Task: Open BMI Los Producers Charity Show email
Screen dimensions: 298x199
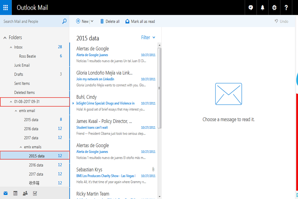Action: (x=114, y=176)
